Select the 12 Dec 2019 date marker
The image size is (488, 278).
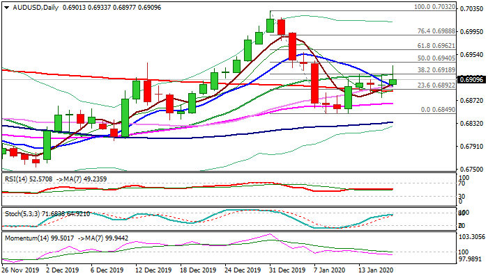tap(153, 270)
